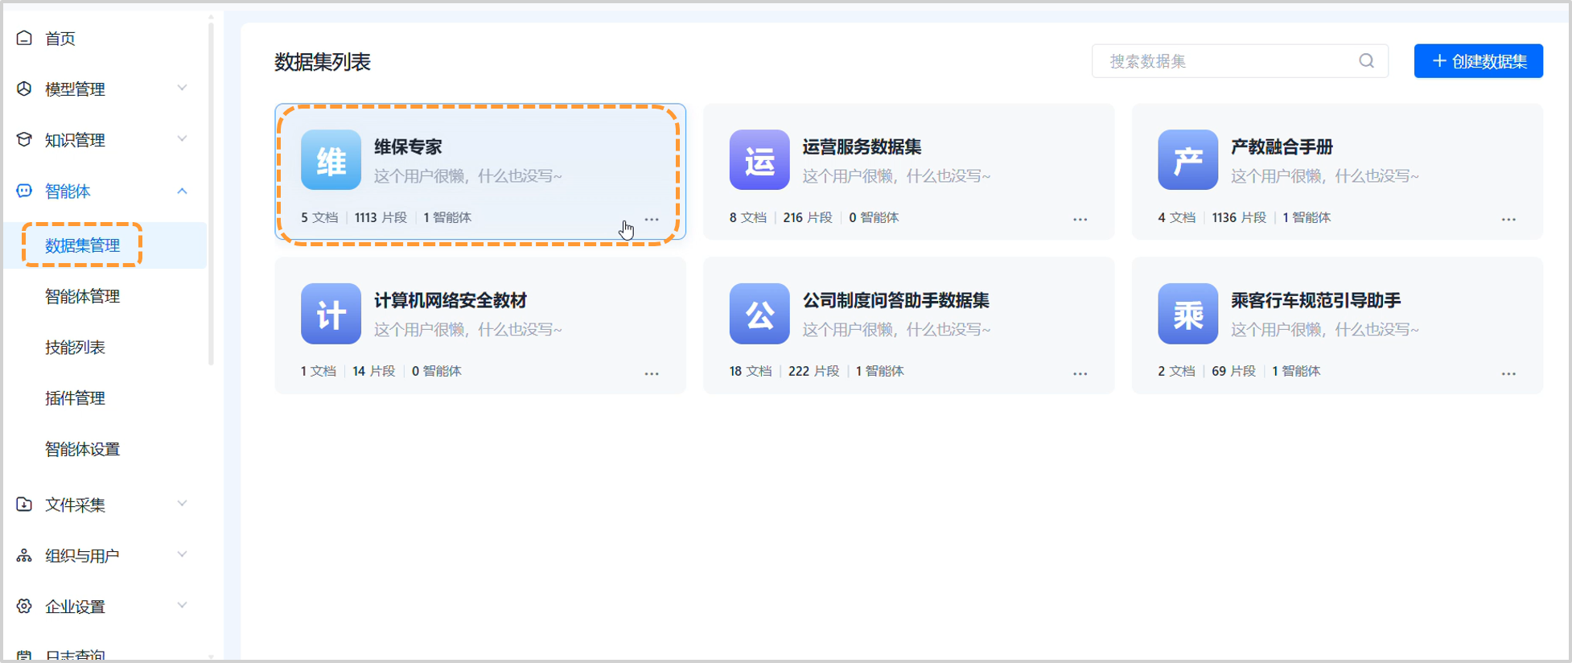
Task: Open the 维保专家 dataset title
Action: pyautogui.click(x=408, y=146)
